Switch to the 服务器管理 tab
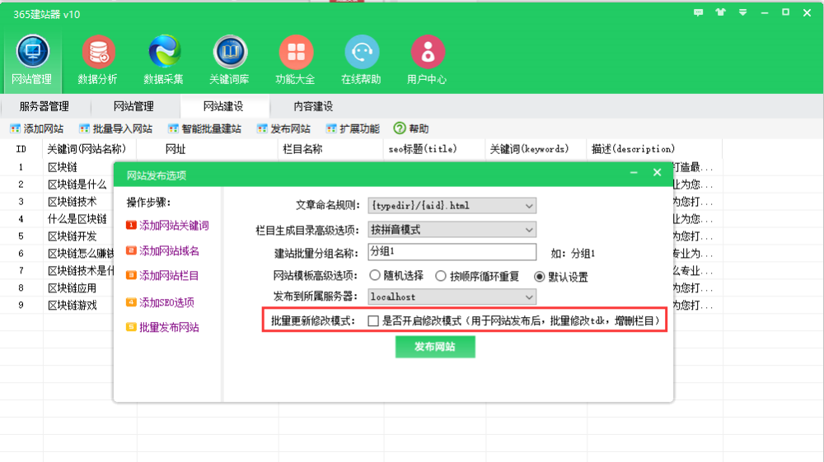 pos(44,106)
